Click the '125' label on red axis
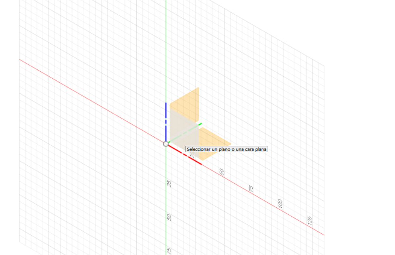The width and height of the screenshot is (395, 255). pyautogui.click(x=310, y=220)
